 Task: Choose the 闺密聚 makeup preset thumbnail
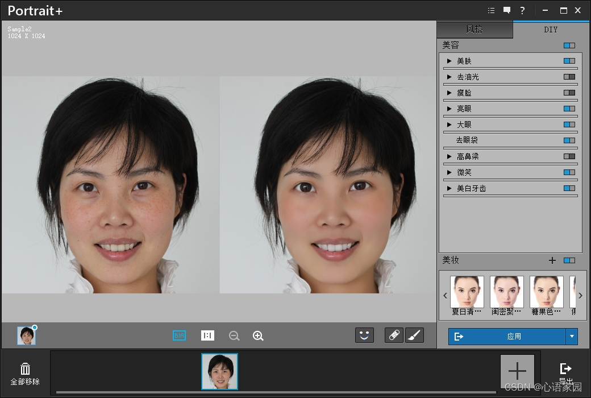pos(506,292)
